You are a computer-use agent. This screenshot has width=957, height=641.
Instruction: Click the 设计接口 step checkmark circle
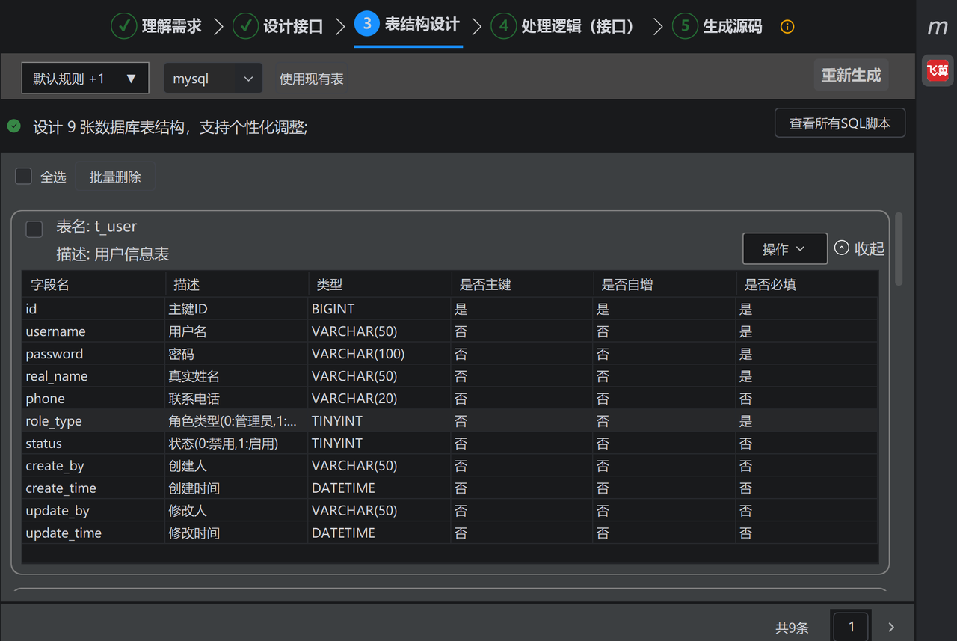245,26
